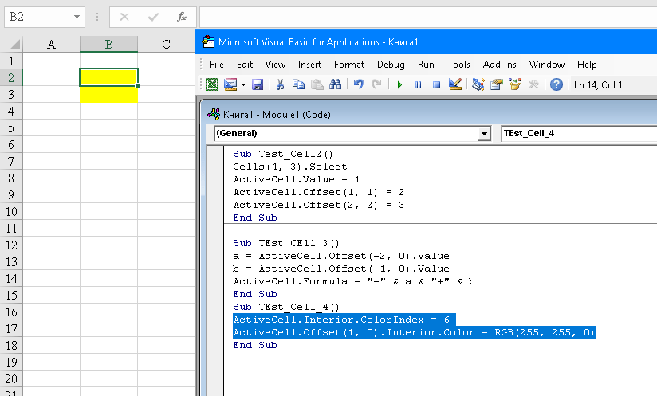Click the highlighted ColorIndex = 6 line
This screenshot has height=396, width=657.
(x=344, y=320)
